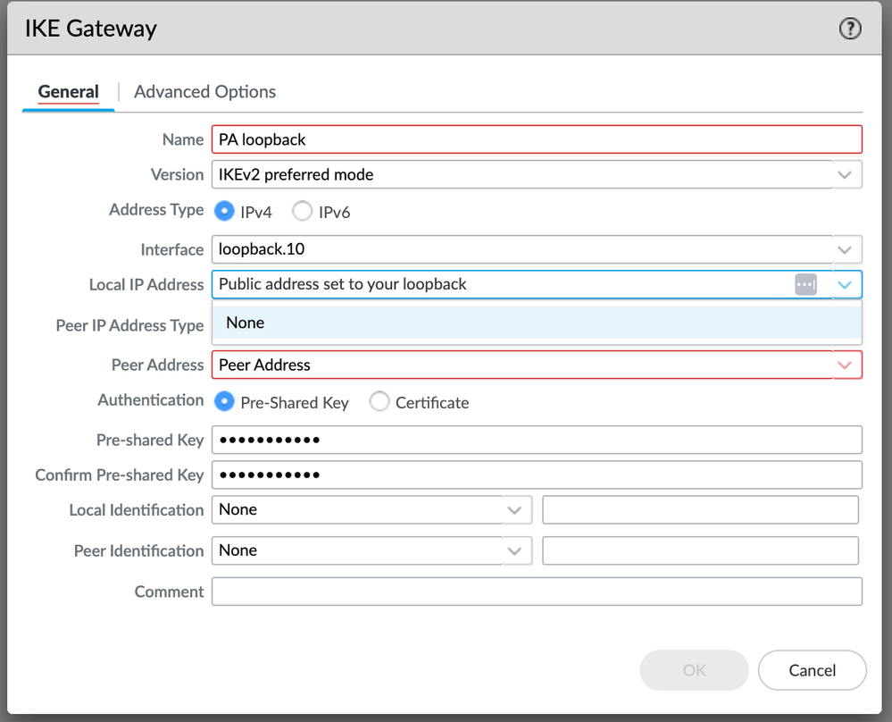
Task: Click the ellipsis icon in Local IP Address
Action: 805,284
